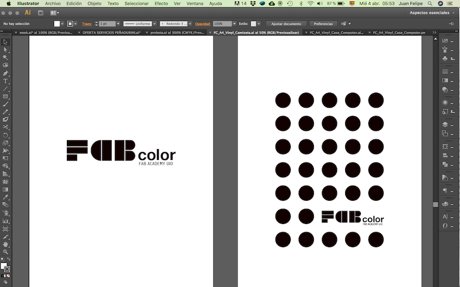
Task: Swap fill and stroke colors
Action: pos(9,259)
